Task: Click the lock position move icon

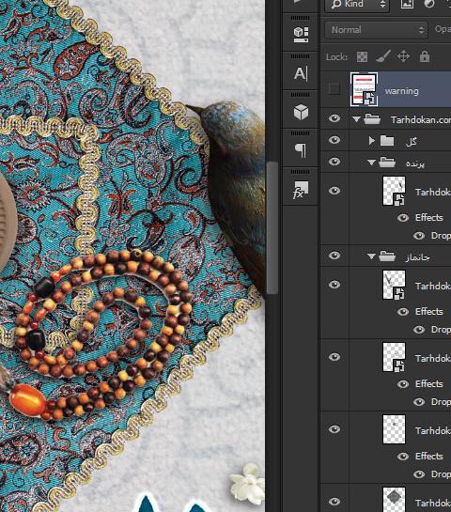Action: coord(404,56)
